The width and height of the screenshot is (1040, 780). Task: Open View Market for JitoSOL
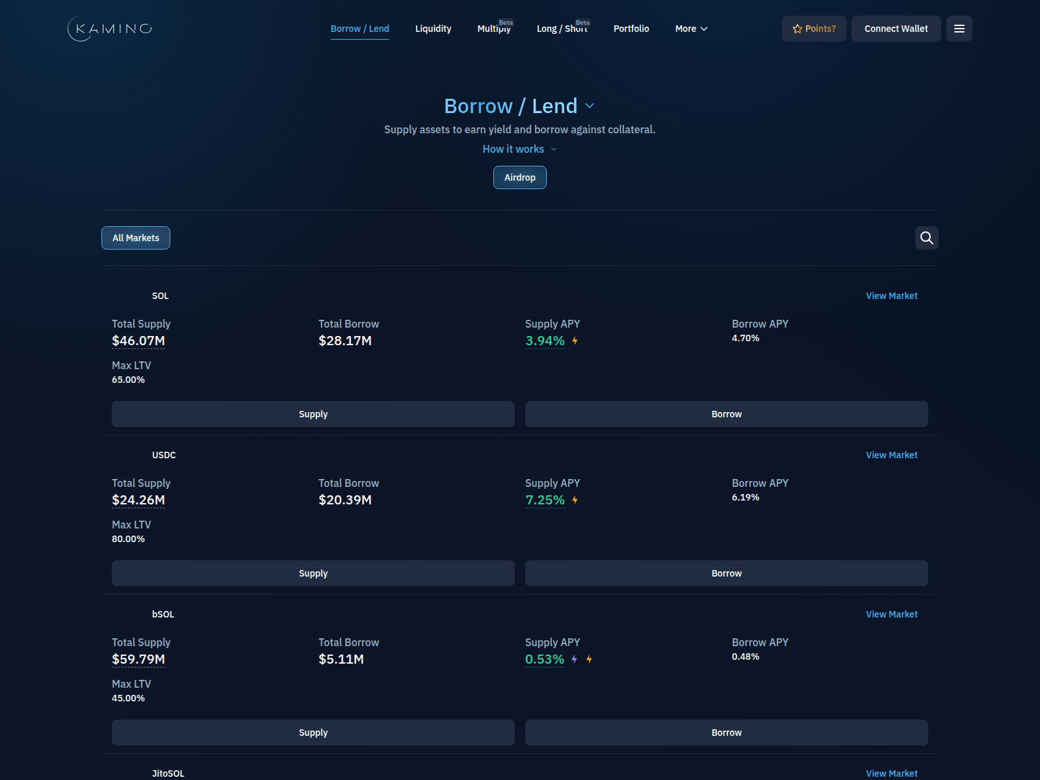(x=892, y=773)
